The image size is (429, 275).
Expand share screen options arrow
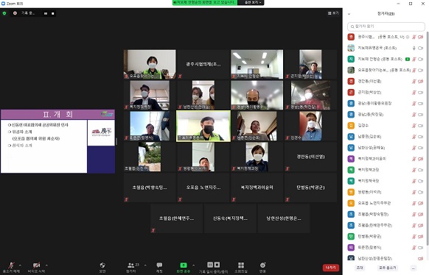tap(193, 265)
